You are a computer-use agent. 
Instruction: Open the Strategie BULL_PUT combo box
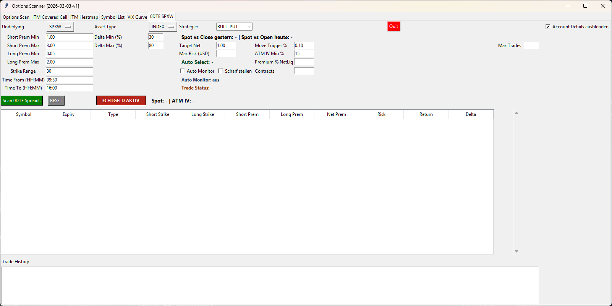(x=234, y=27)
